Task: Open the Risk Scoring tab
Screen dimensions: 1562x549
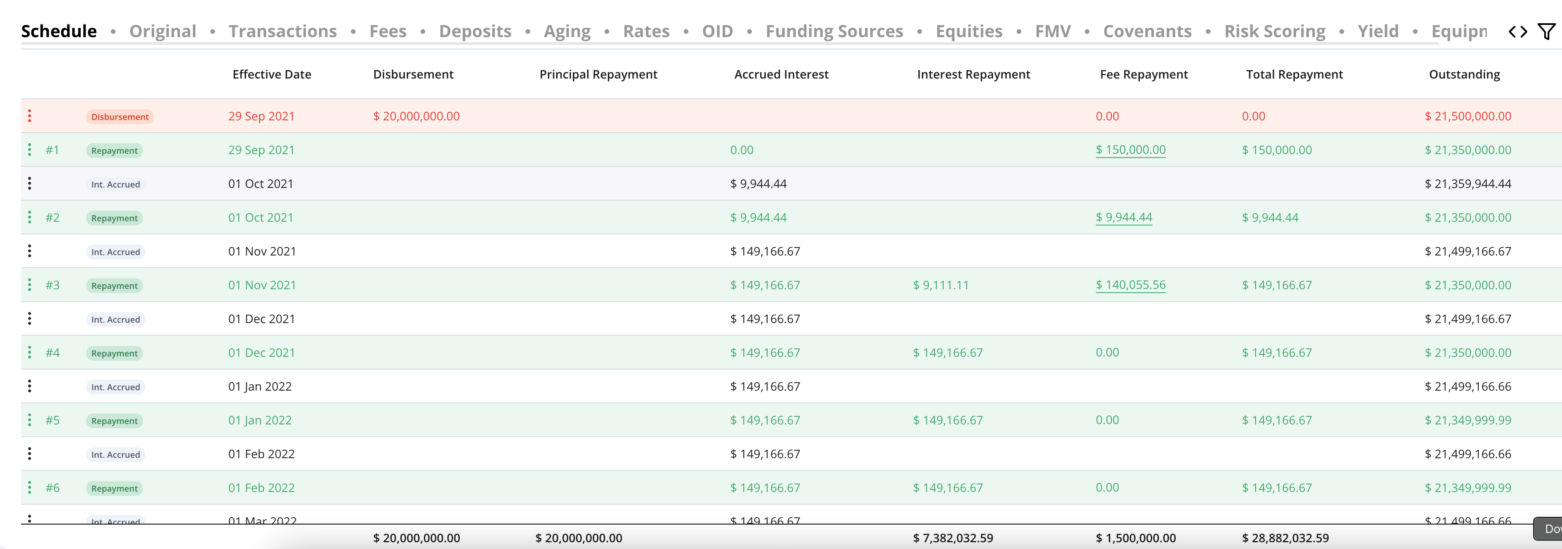Action: coord(1275,31)
